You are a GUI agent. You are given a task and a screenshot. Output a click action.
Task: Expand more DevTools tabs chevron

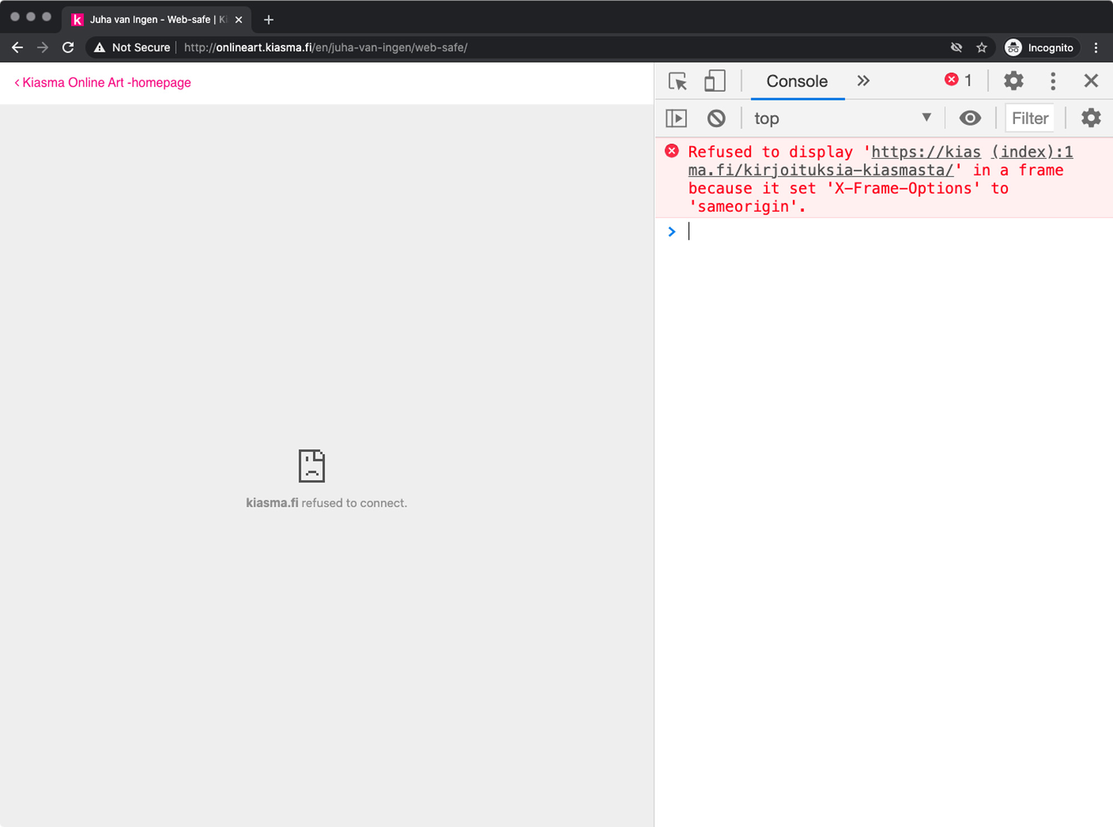(x=863, y=81)
